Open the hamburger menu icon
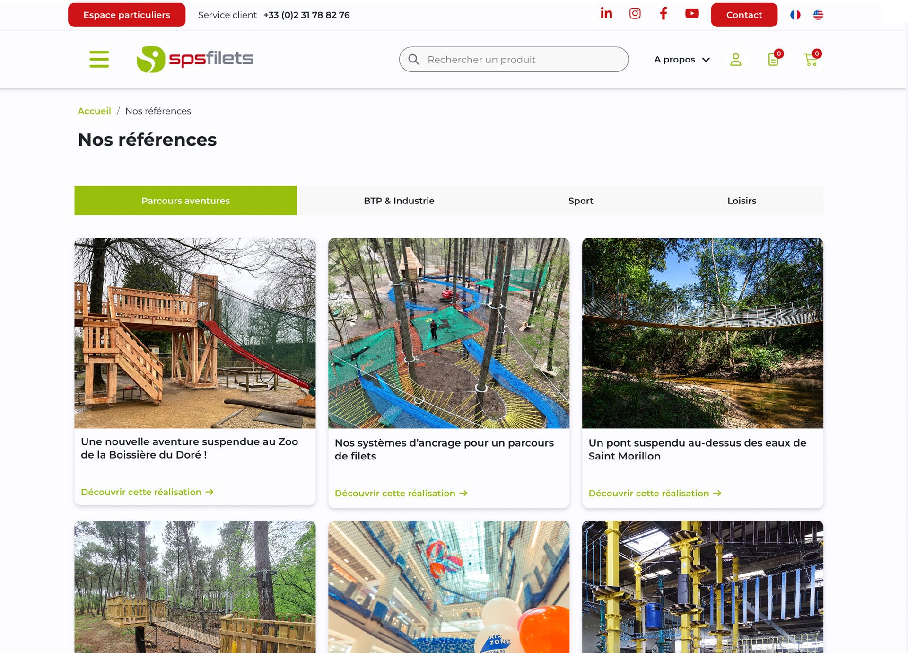The height and width of the screenshot is (653, 908). coord(99,59)
